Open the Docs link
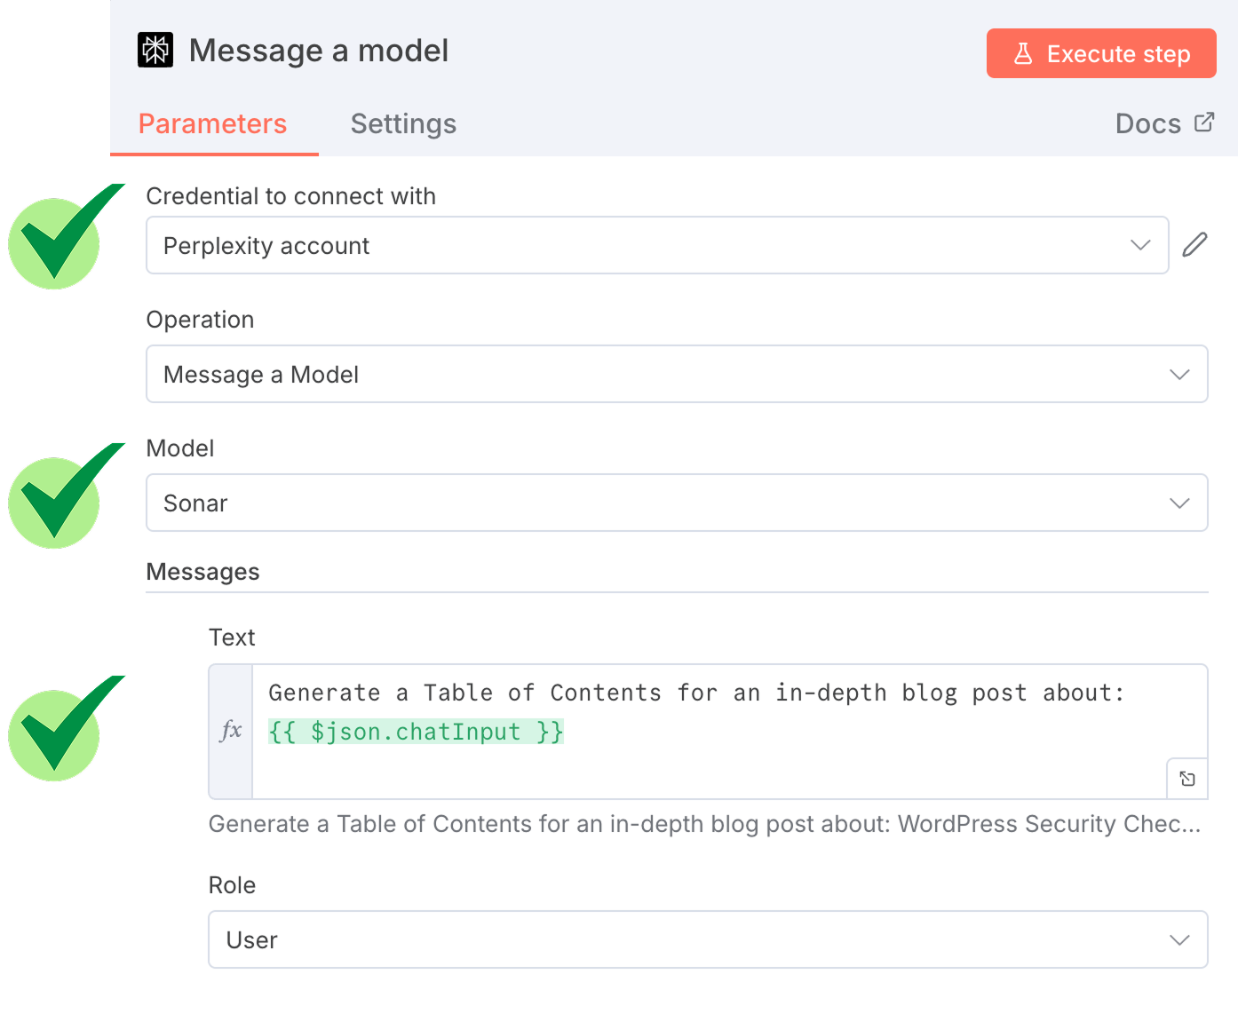 pos(1148,124)
